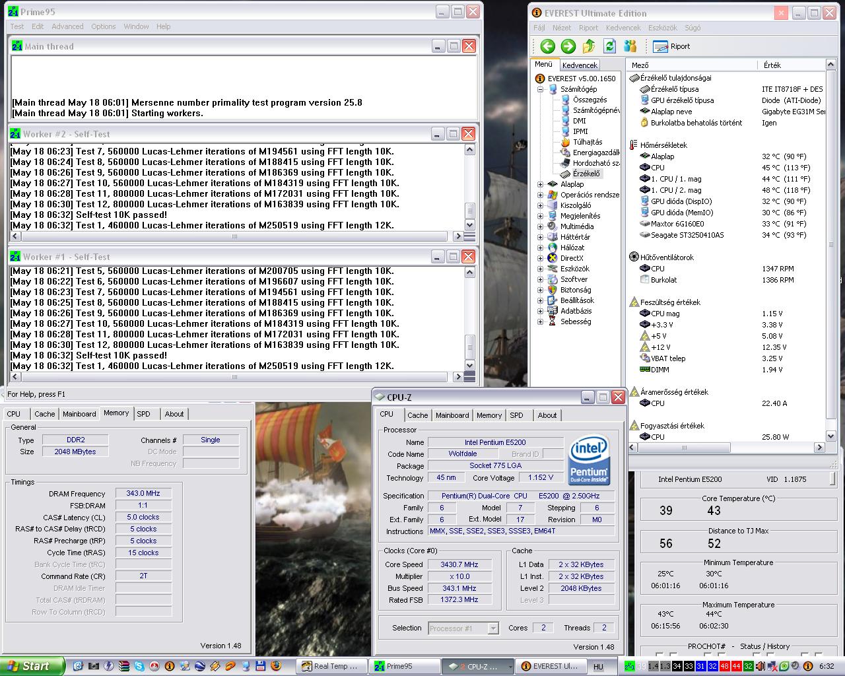Click the Hordozható laptop icon in tree
This screenshot has height=676, width=845.
pos(565,163)
